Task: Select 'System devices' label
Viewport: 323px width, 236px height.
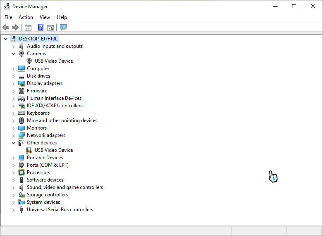Action: click(43, 202)
